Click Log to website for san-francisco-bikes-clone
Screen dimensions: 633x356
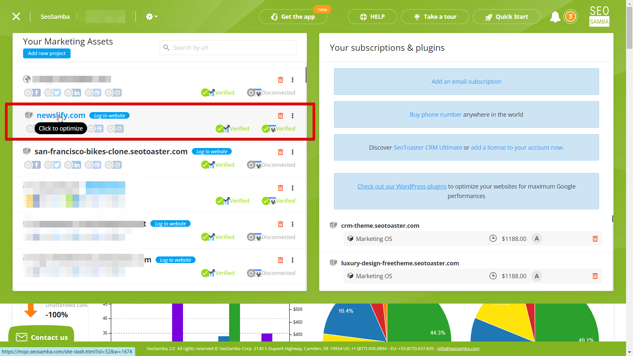[x=212, y=152]
